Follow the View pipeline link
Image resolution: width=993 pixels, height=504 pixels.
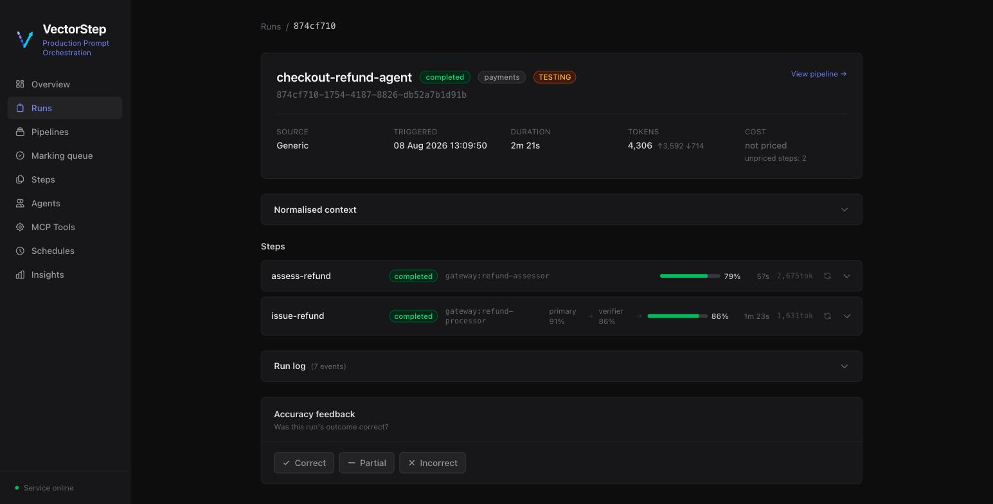pos(819,74)
